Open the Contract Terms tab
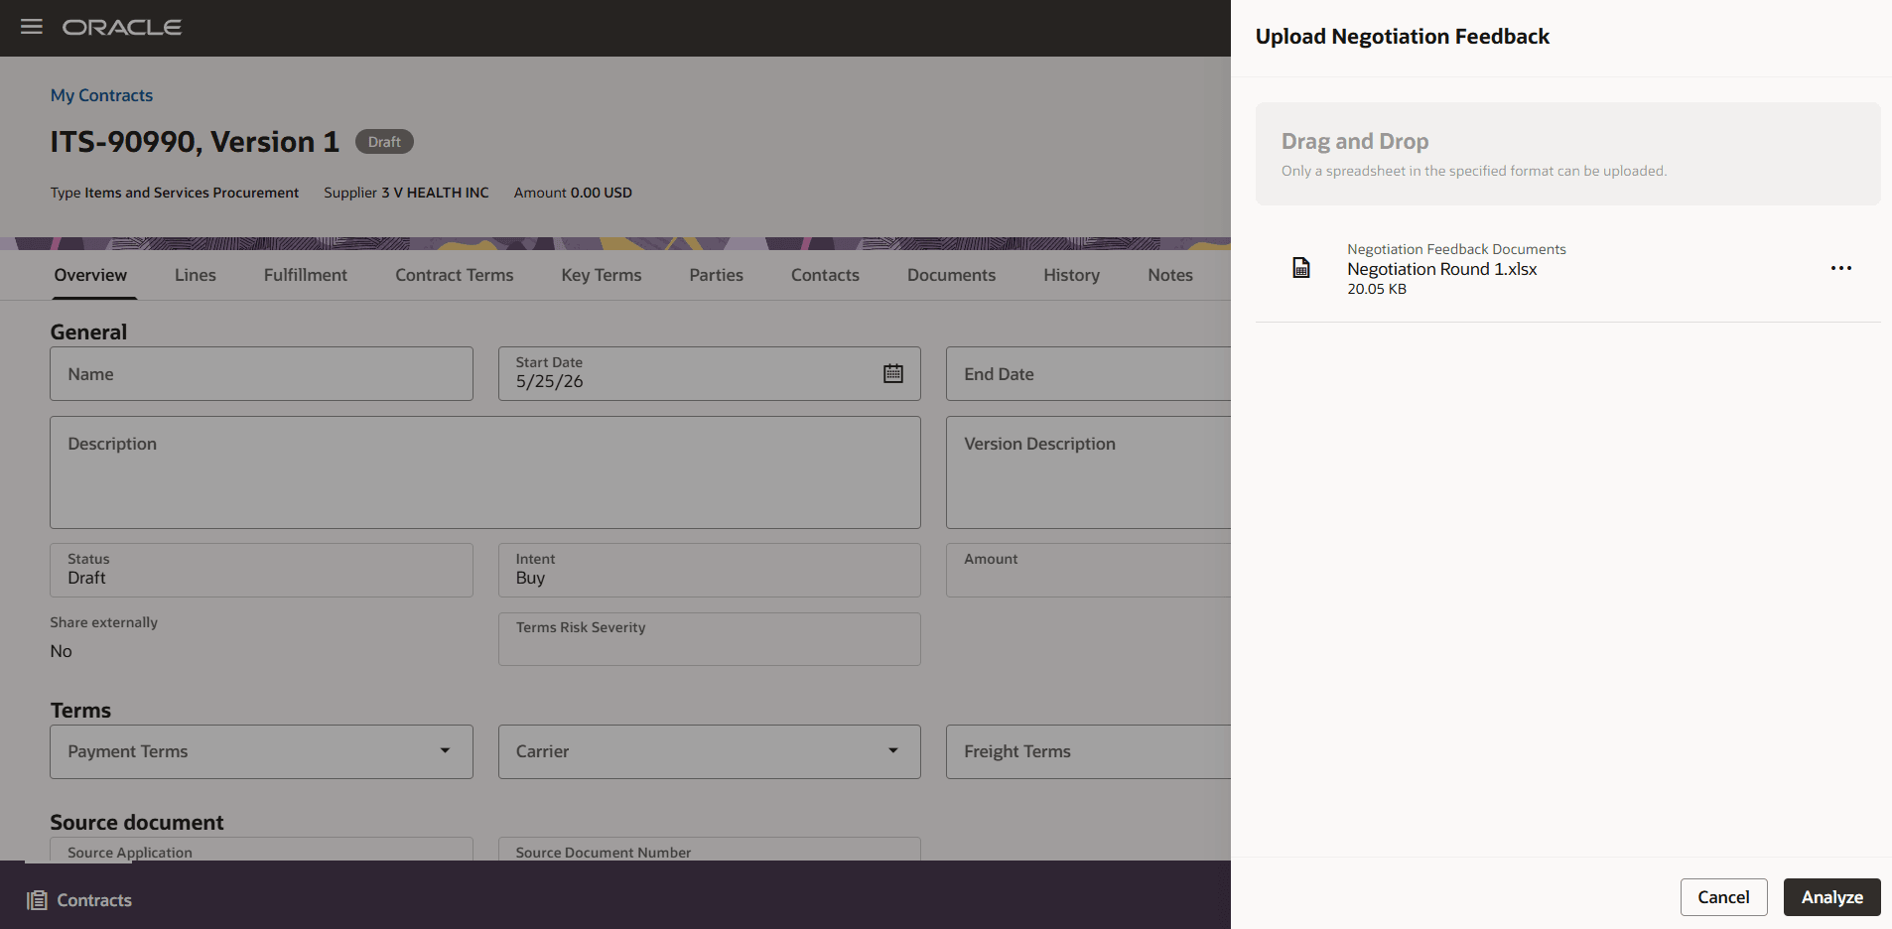This screenshot has width=1892, height=929. coord(455,275)
